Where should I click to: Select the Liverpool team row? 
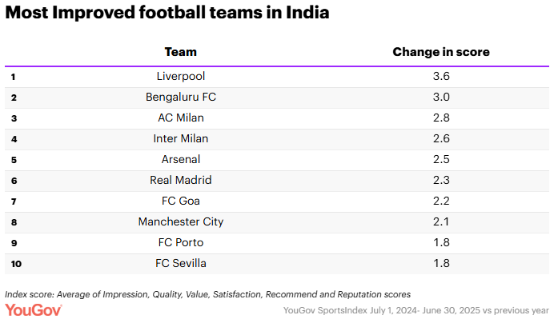click(x=181, y=77)
